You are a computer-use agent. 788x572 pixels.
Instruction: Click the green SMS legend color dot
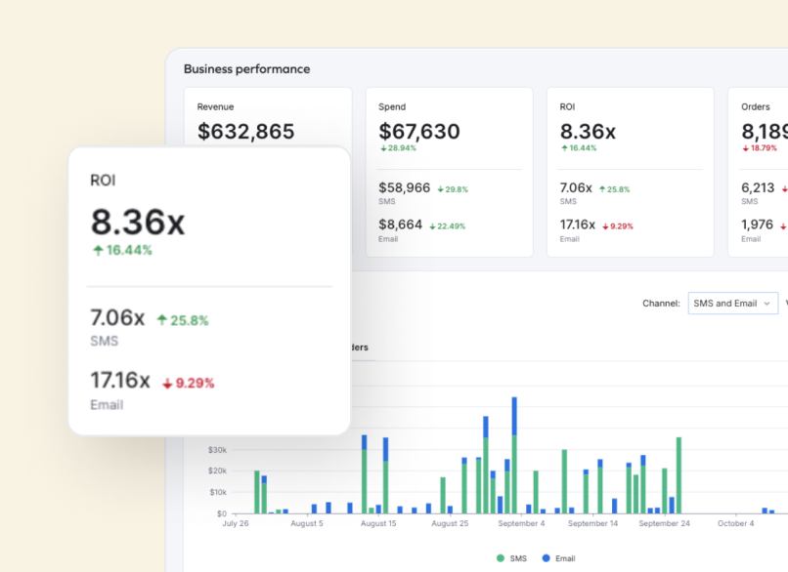(x=501, y=558)
